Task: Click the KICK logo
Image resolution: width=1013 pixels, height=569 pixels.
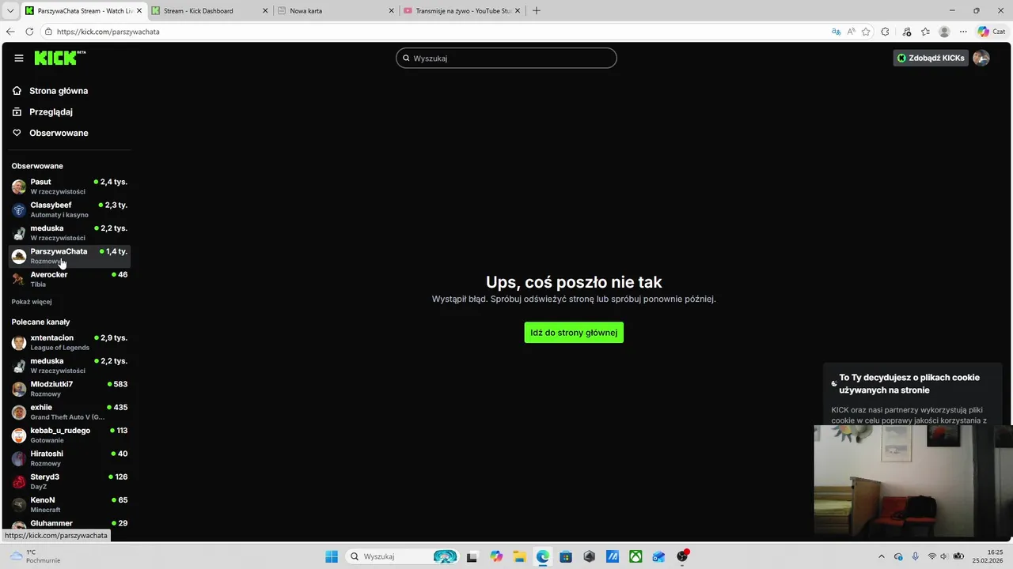Action: [x=59, y=58]
